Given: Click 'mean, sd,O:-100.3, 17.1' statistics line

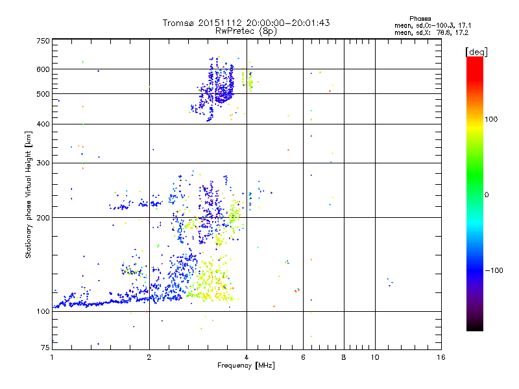Looking at the screenshot, I should pos(433,25).
